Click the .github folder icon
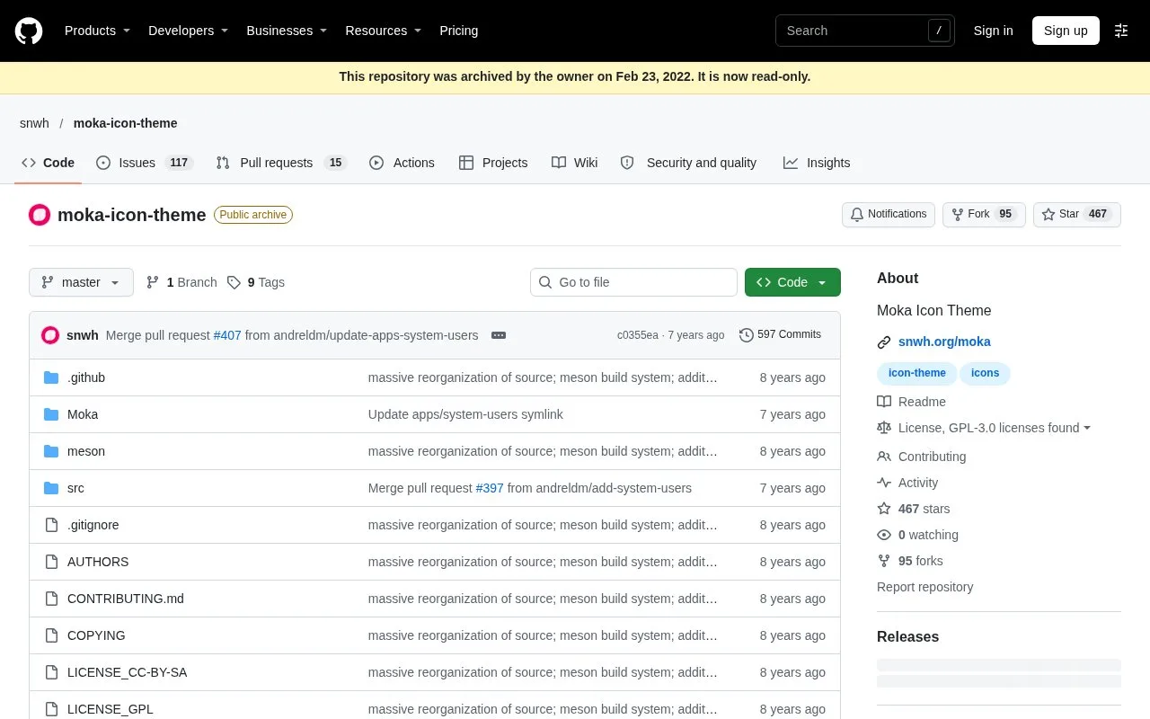The image size is (1150, 719). pyautogui.click(x=51, y=377)
